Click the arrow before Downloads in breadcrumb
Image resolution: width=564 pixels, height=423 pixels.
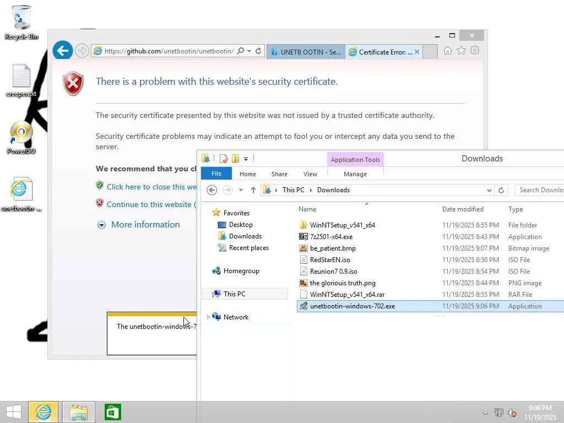tap(311, 190)
